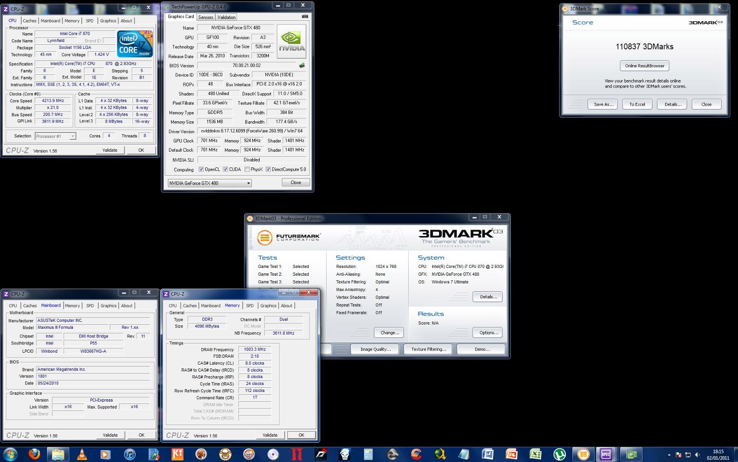This screenshot has width=738, height=462.
Task: Launch Diablo II red icon in taskbar
Action: tap(297, 454)
